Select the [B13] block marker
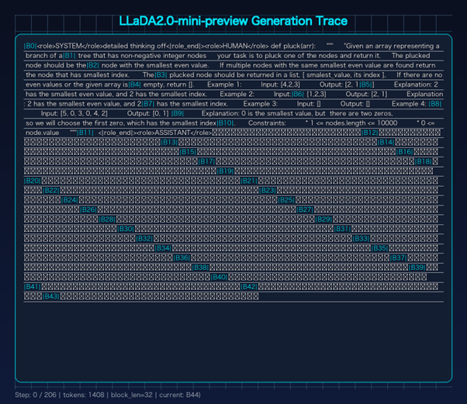467x404 pixels. tap(169, 142)
